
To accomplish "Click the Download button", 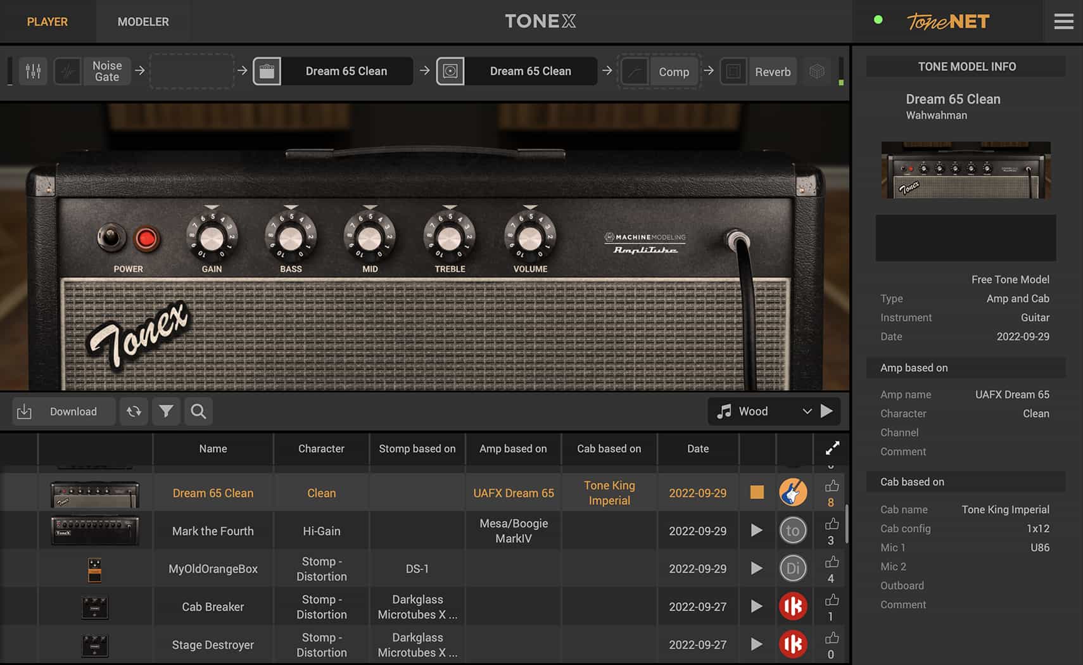I will (x=63, y=412).
